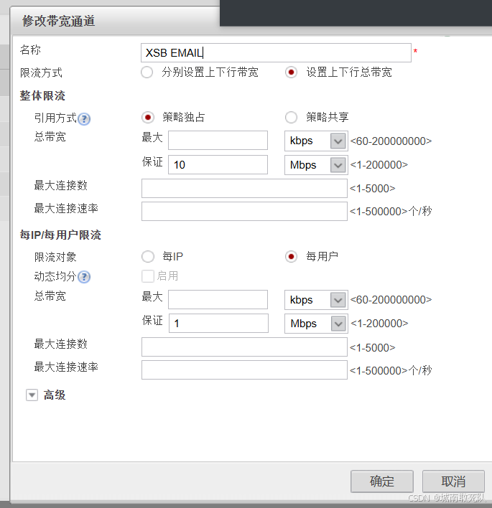Select 设置上下行总带宽 radio option

tap(291, 72)
